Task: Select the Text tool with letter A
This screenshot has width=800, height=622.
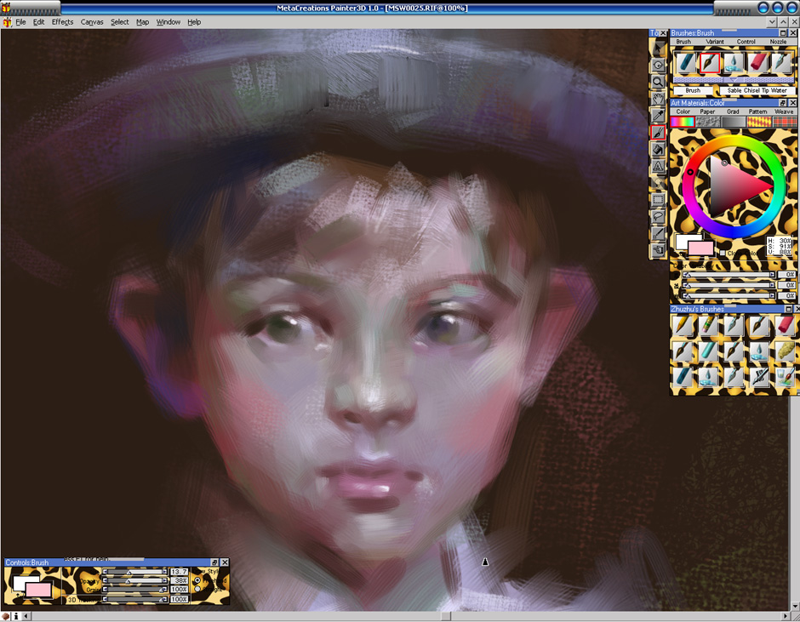Action: [658, 166]
